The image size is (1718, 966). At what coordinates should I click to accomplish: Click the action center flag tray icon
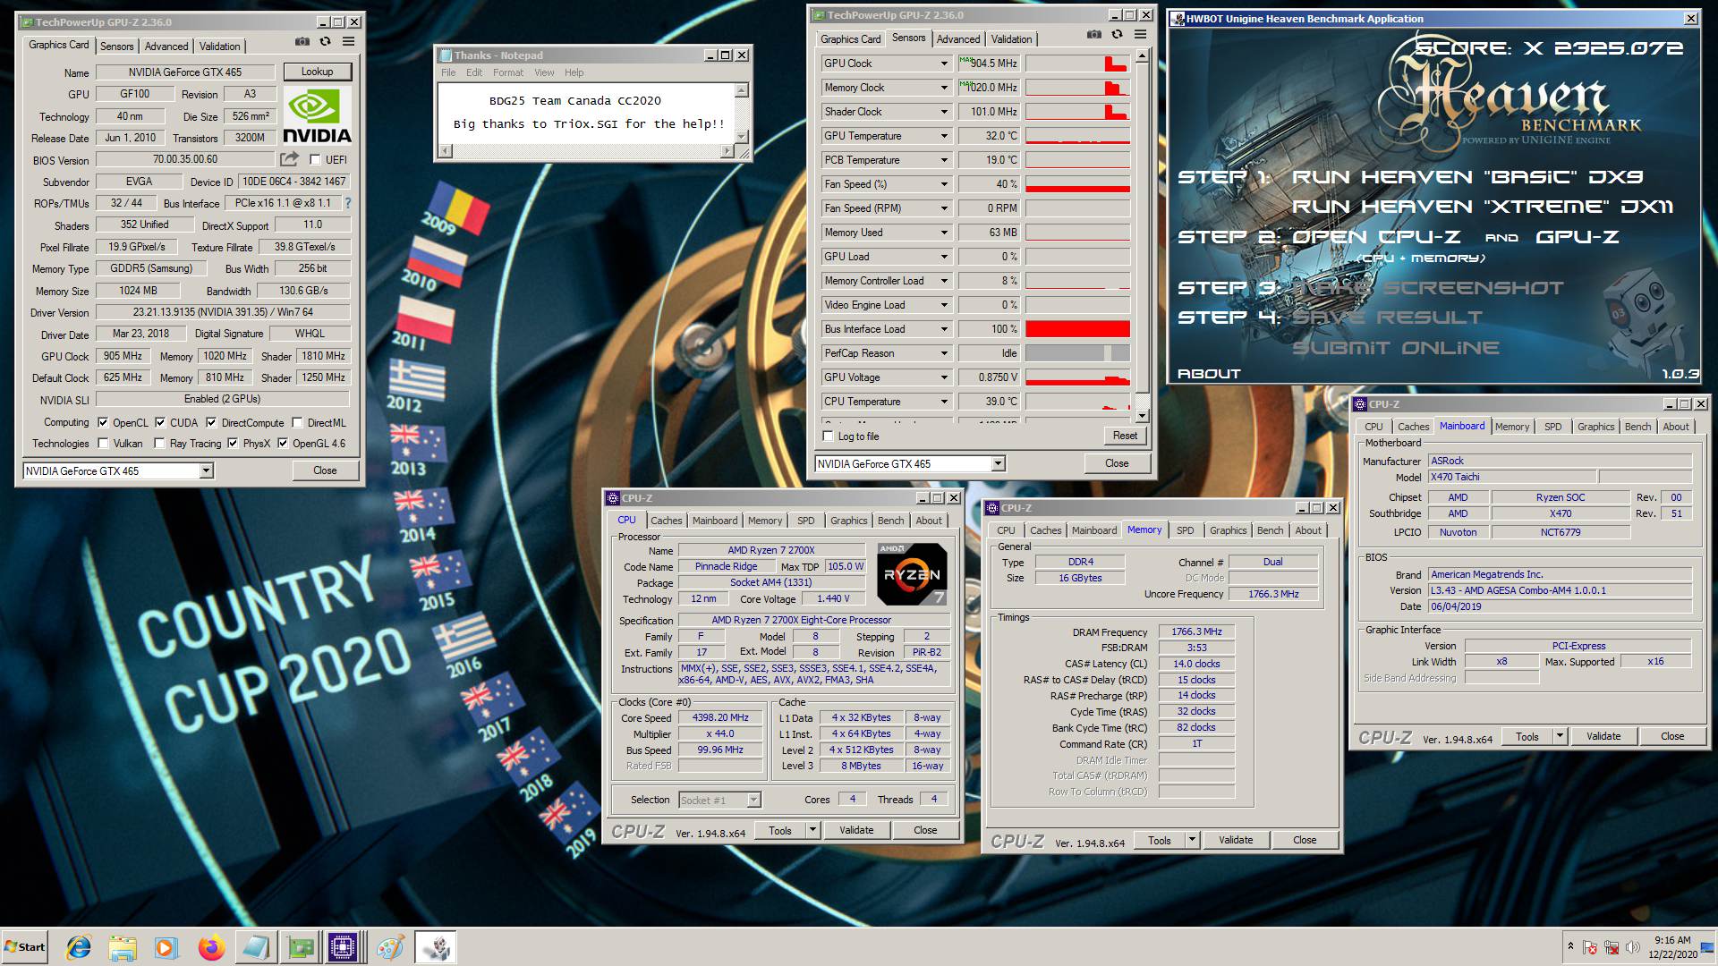click(1590, 947)
